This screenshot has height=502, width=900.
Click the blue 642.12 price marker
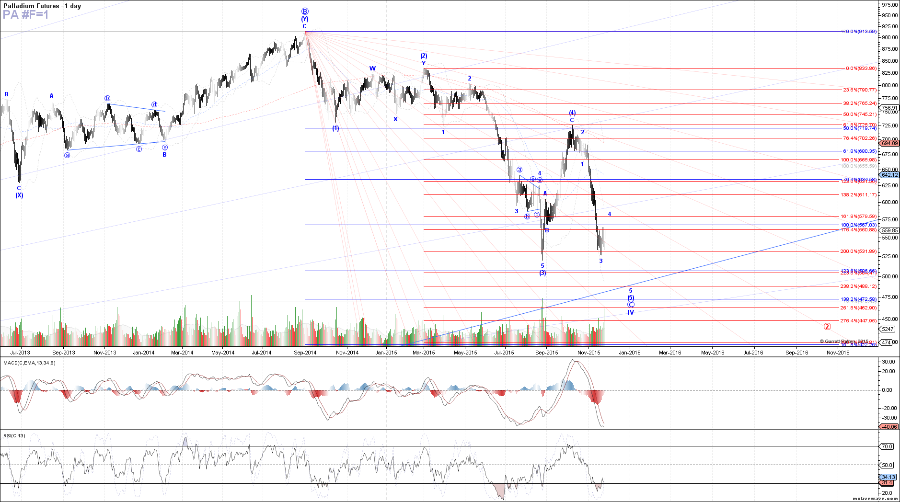coord(889,175)
